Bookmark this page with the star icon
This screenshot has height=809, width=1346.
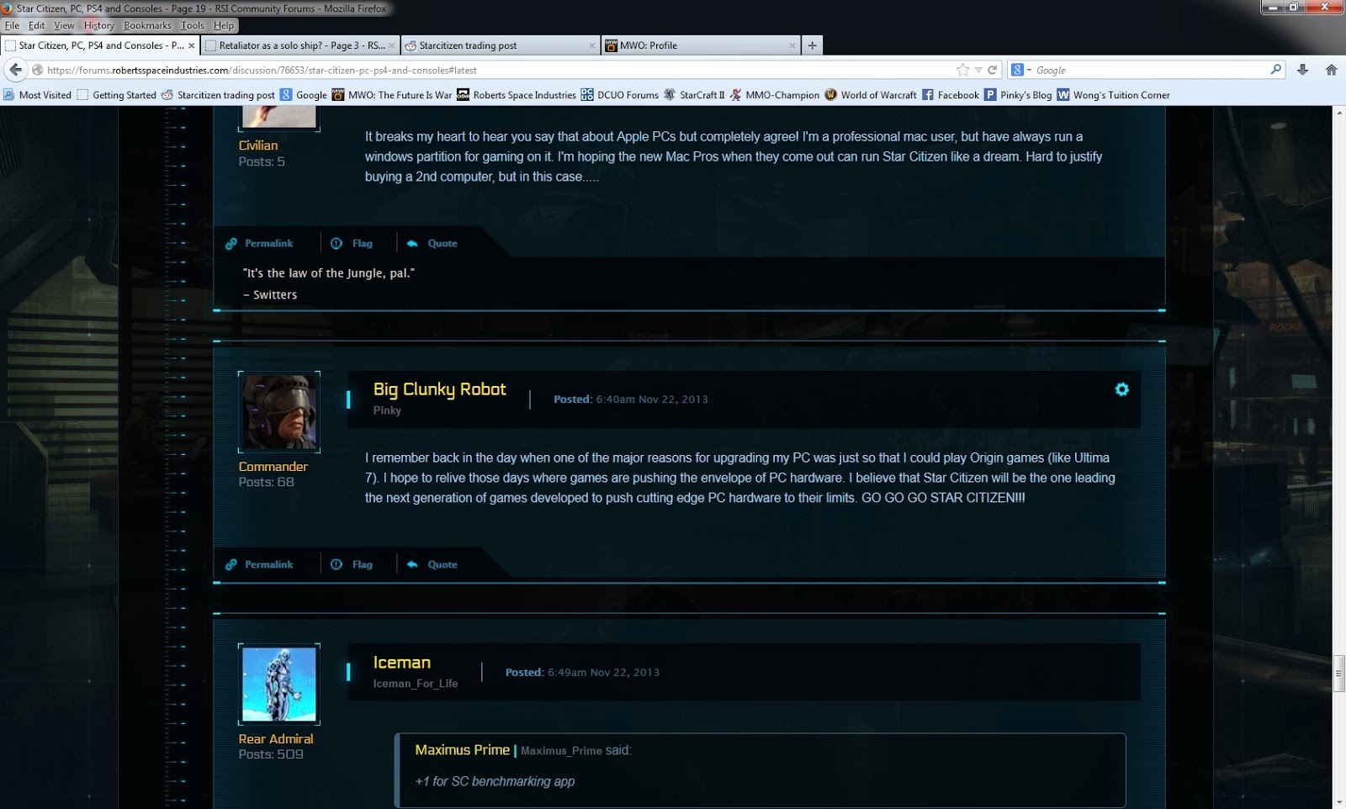963,70
